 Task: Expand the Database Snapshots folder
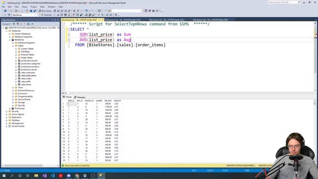coord(10,37)
